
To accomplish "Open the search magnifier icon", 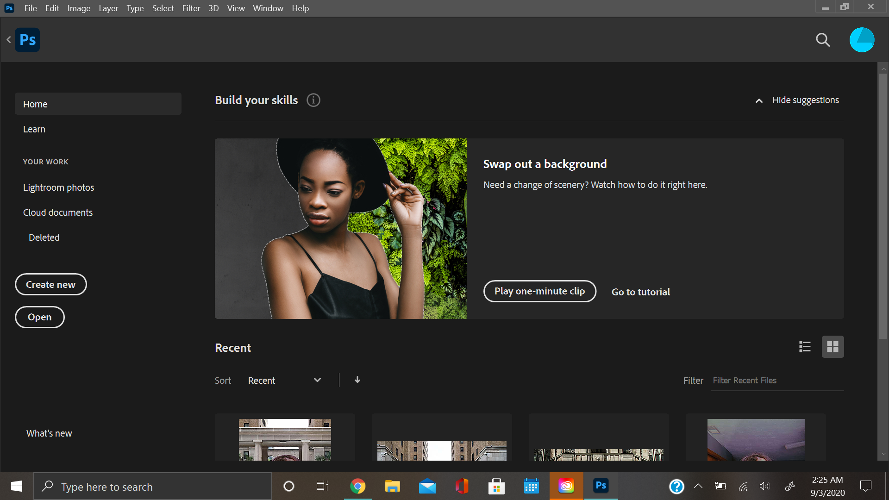I will point(823,40).
